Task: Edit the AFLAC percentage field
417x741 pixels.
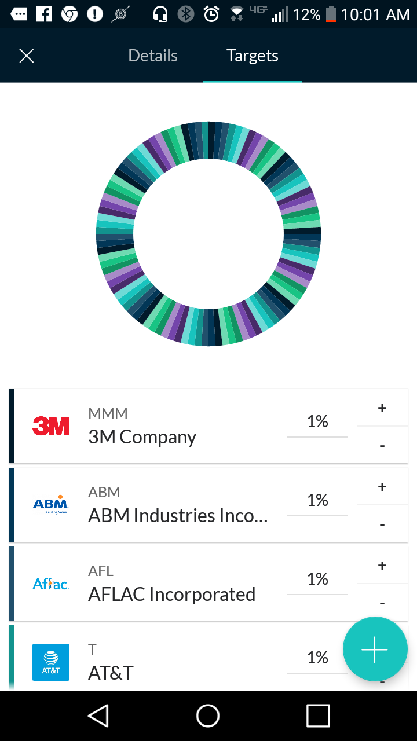Action: tap(317, 579)
